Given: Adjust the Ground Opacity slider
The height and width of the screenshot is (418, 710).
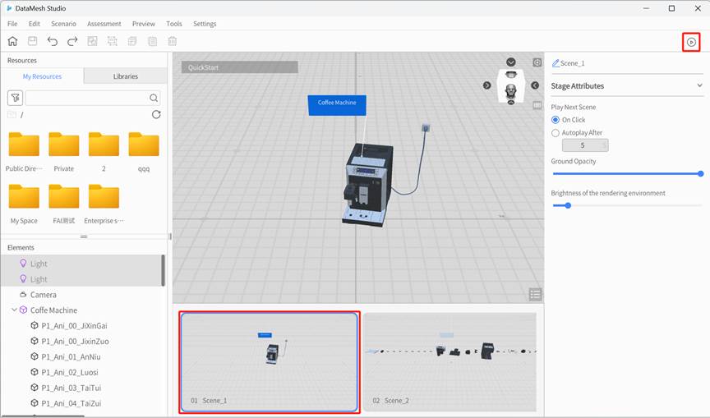Looking at the screenshot, I should [x=700, y=173].
